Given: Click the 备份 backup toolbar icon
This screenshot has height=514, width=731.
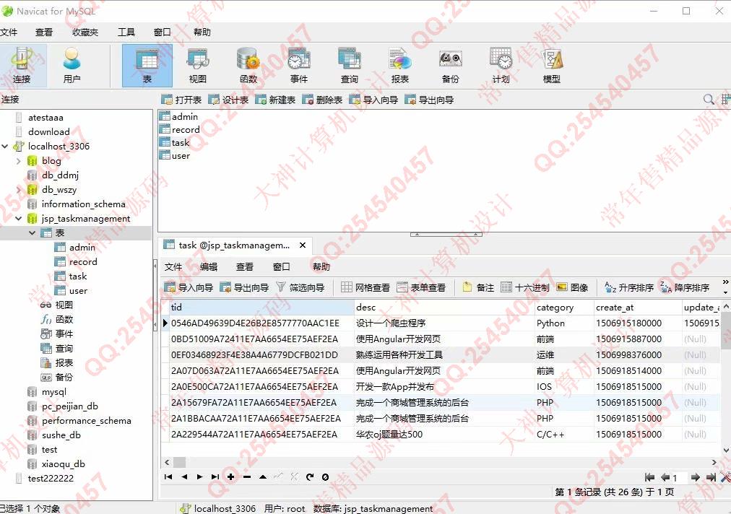Looking at the screenshot, I should (450, 65).
